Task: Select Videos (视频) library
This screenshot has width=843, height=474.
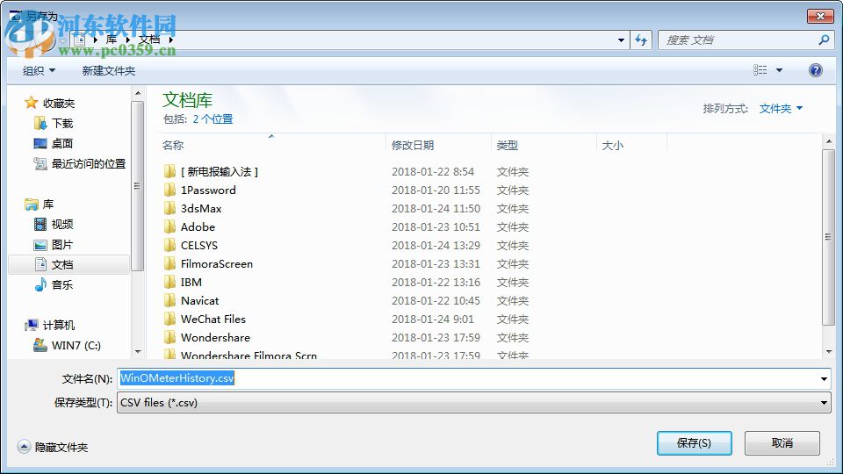Action: [x=54, y=224]
